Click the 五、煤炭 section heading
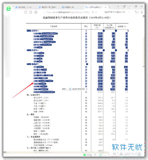The width and height of the screenshot is (148, 160). point(30,114)
